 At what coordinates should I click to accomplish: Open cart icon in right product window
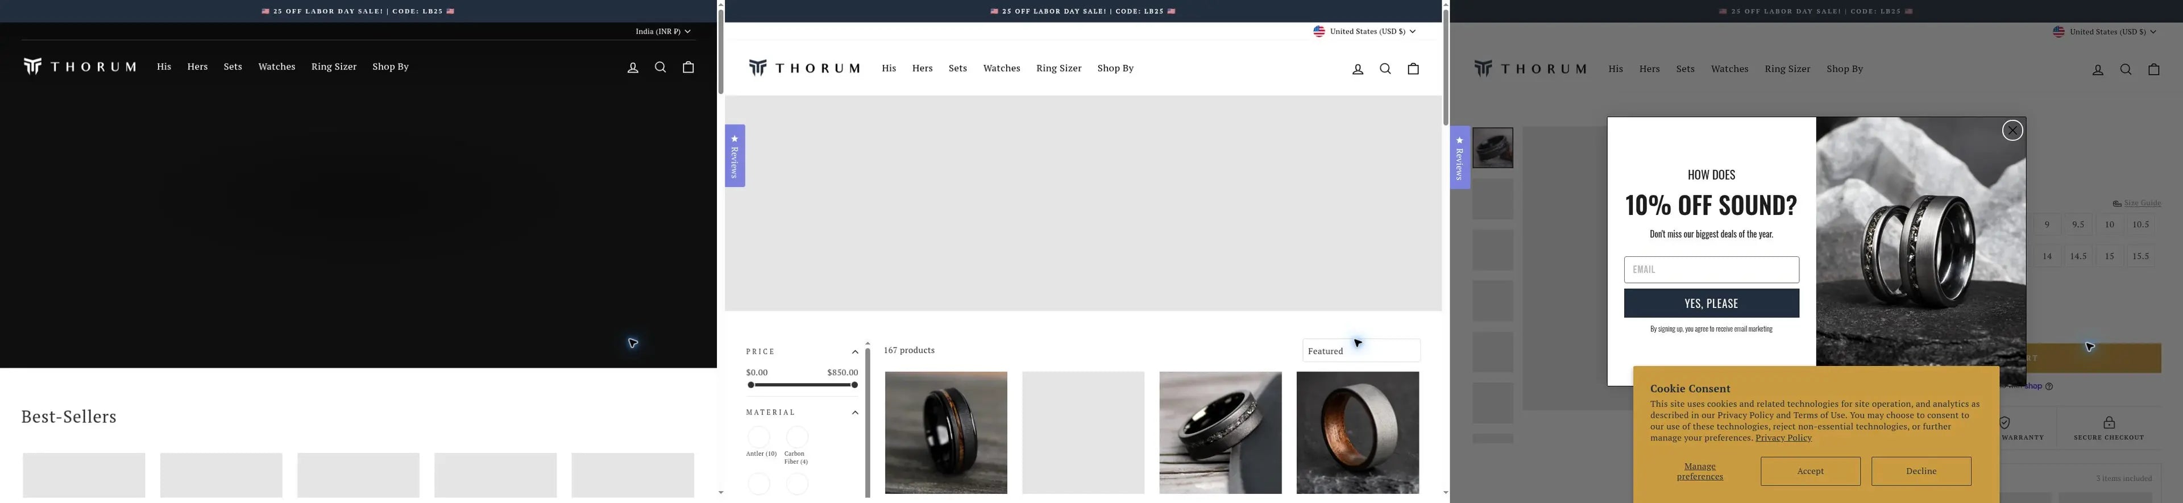click(x=2153, y=69)
